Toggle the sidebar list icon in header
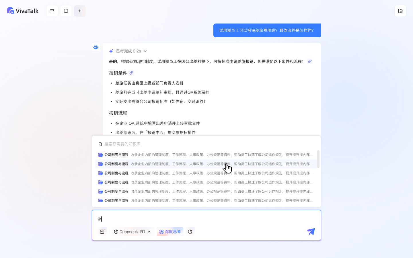 click(x=52, y=11)
